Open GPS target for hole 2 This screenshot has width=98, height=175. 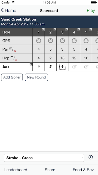pyautogui.click(x=50, y=41)
